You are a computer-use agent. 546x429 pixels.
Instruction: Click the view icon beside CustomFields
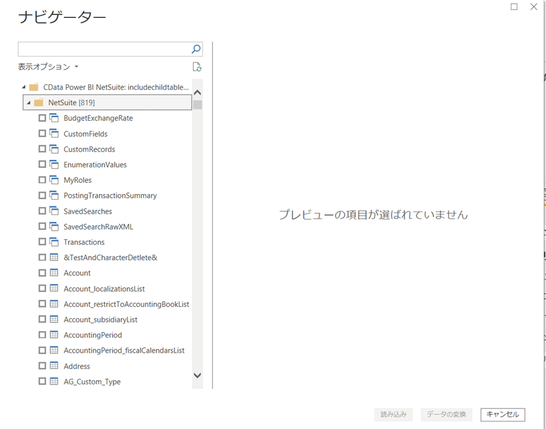click(x=54, y=133)
